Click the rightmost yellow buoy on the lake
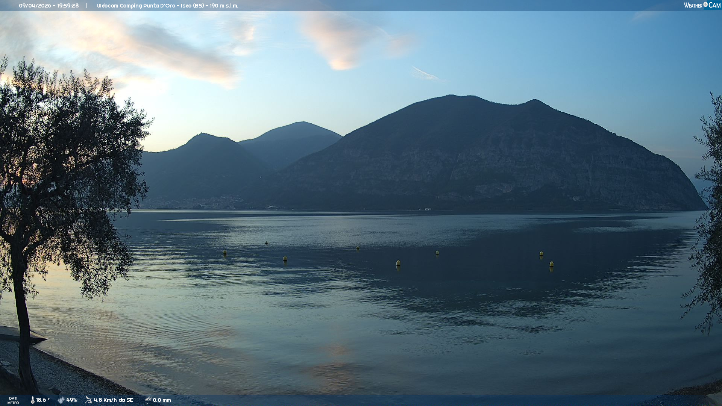The height and width of the screenshot is (406, 722). click(551, 264)
